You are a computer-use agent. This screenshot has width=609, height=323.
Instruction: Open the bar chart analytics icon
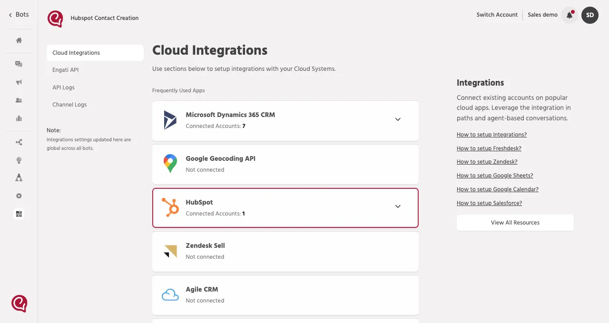[x=19, y=118]
